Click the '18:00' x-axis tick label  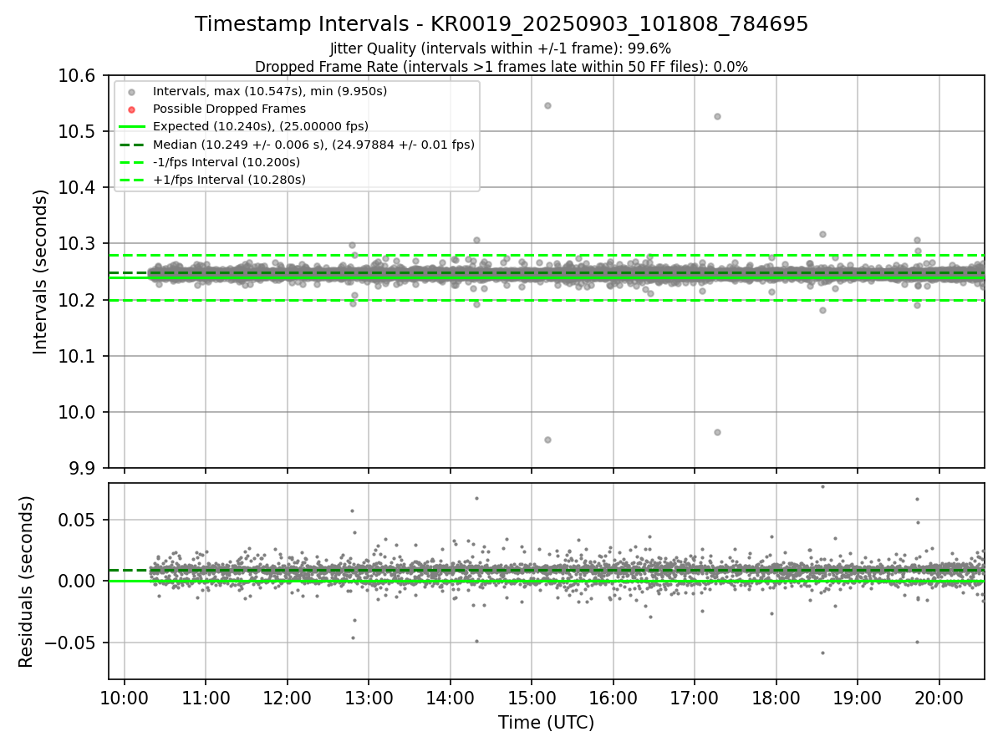pos(776,698)
